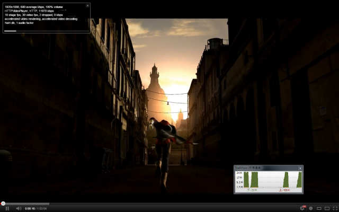Click the Watch Later clock icon
Viewport: 339px width, 212px height.
311,208
